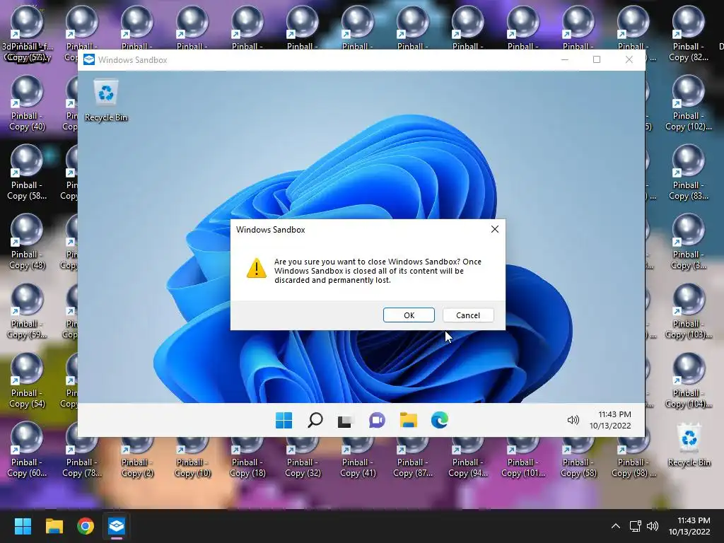Open File Explorer on the host taskbar
The width and height of the screenshot is (724, 543).
click(54, 526)
